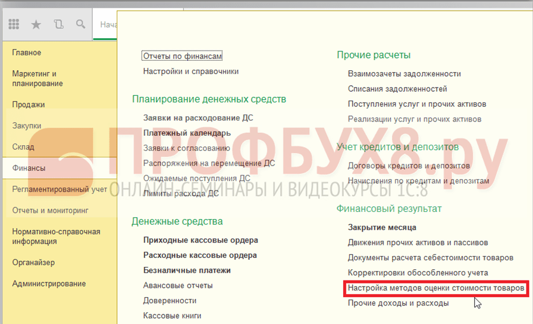Open Безналичные платежи

[187, 270]
